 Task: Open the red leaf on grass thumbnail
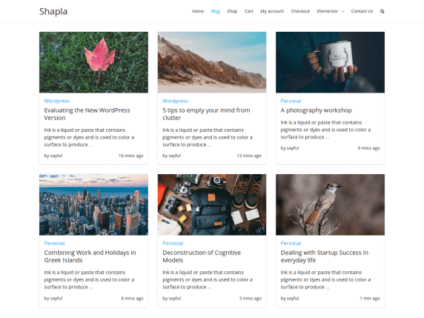[x=93, y=62]
